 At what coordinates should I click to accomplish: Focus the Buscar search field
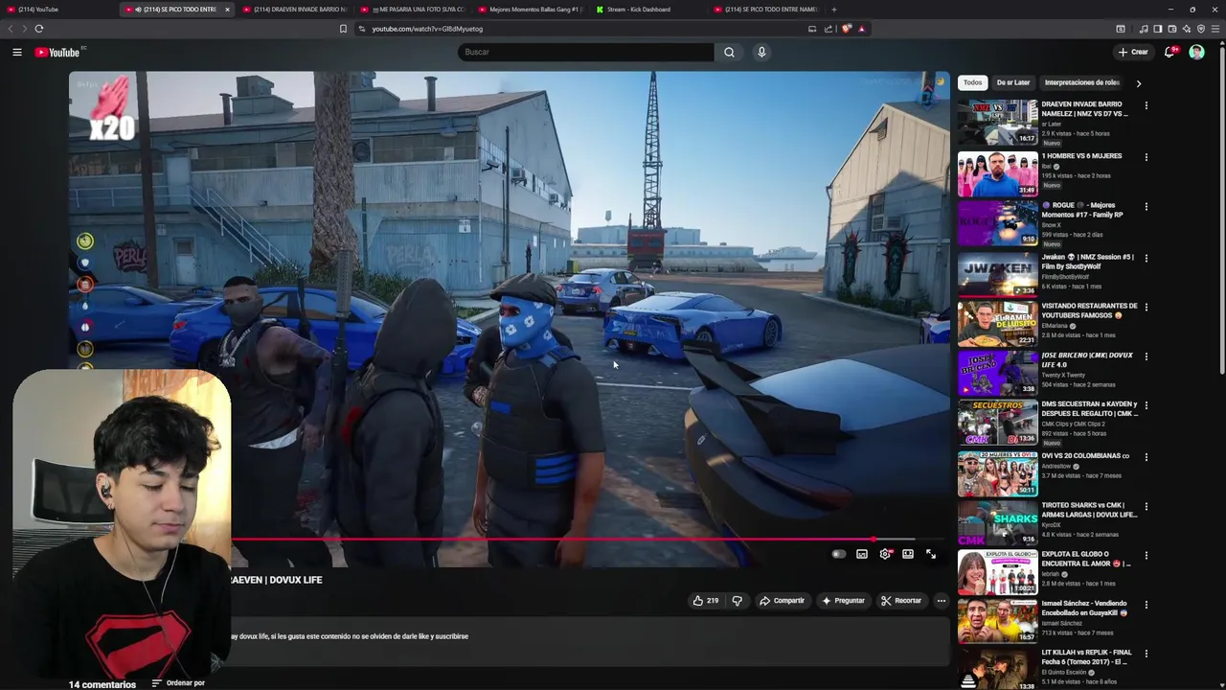(585, 52)
